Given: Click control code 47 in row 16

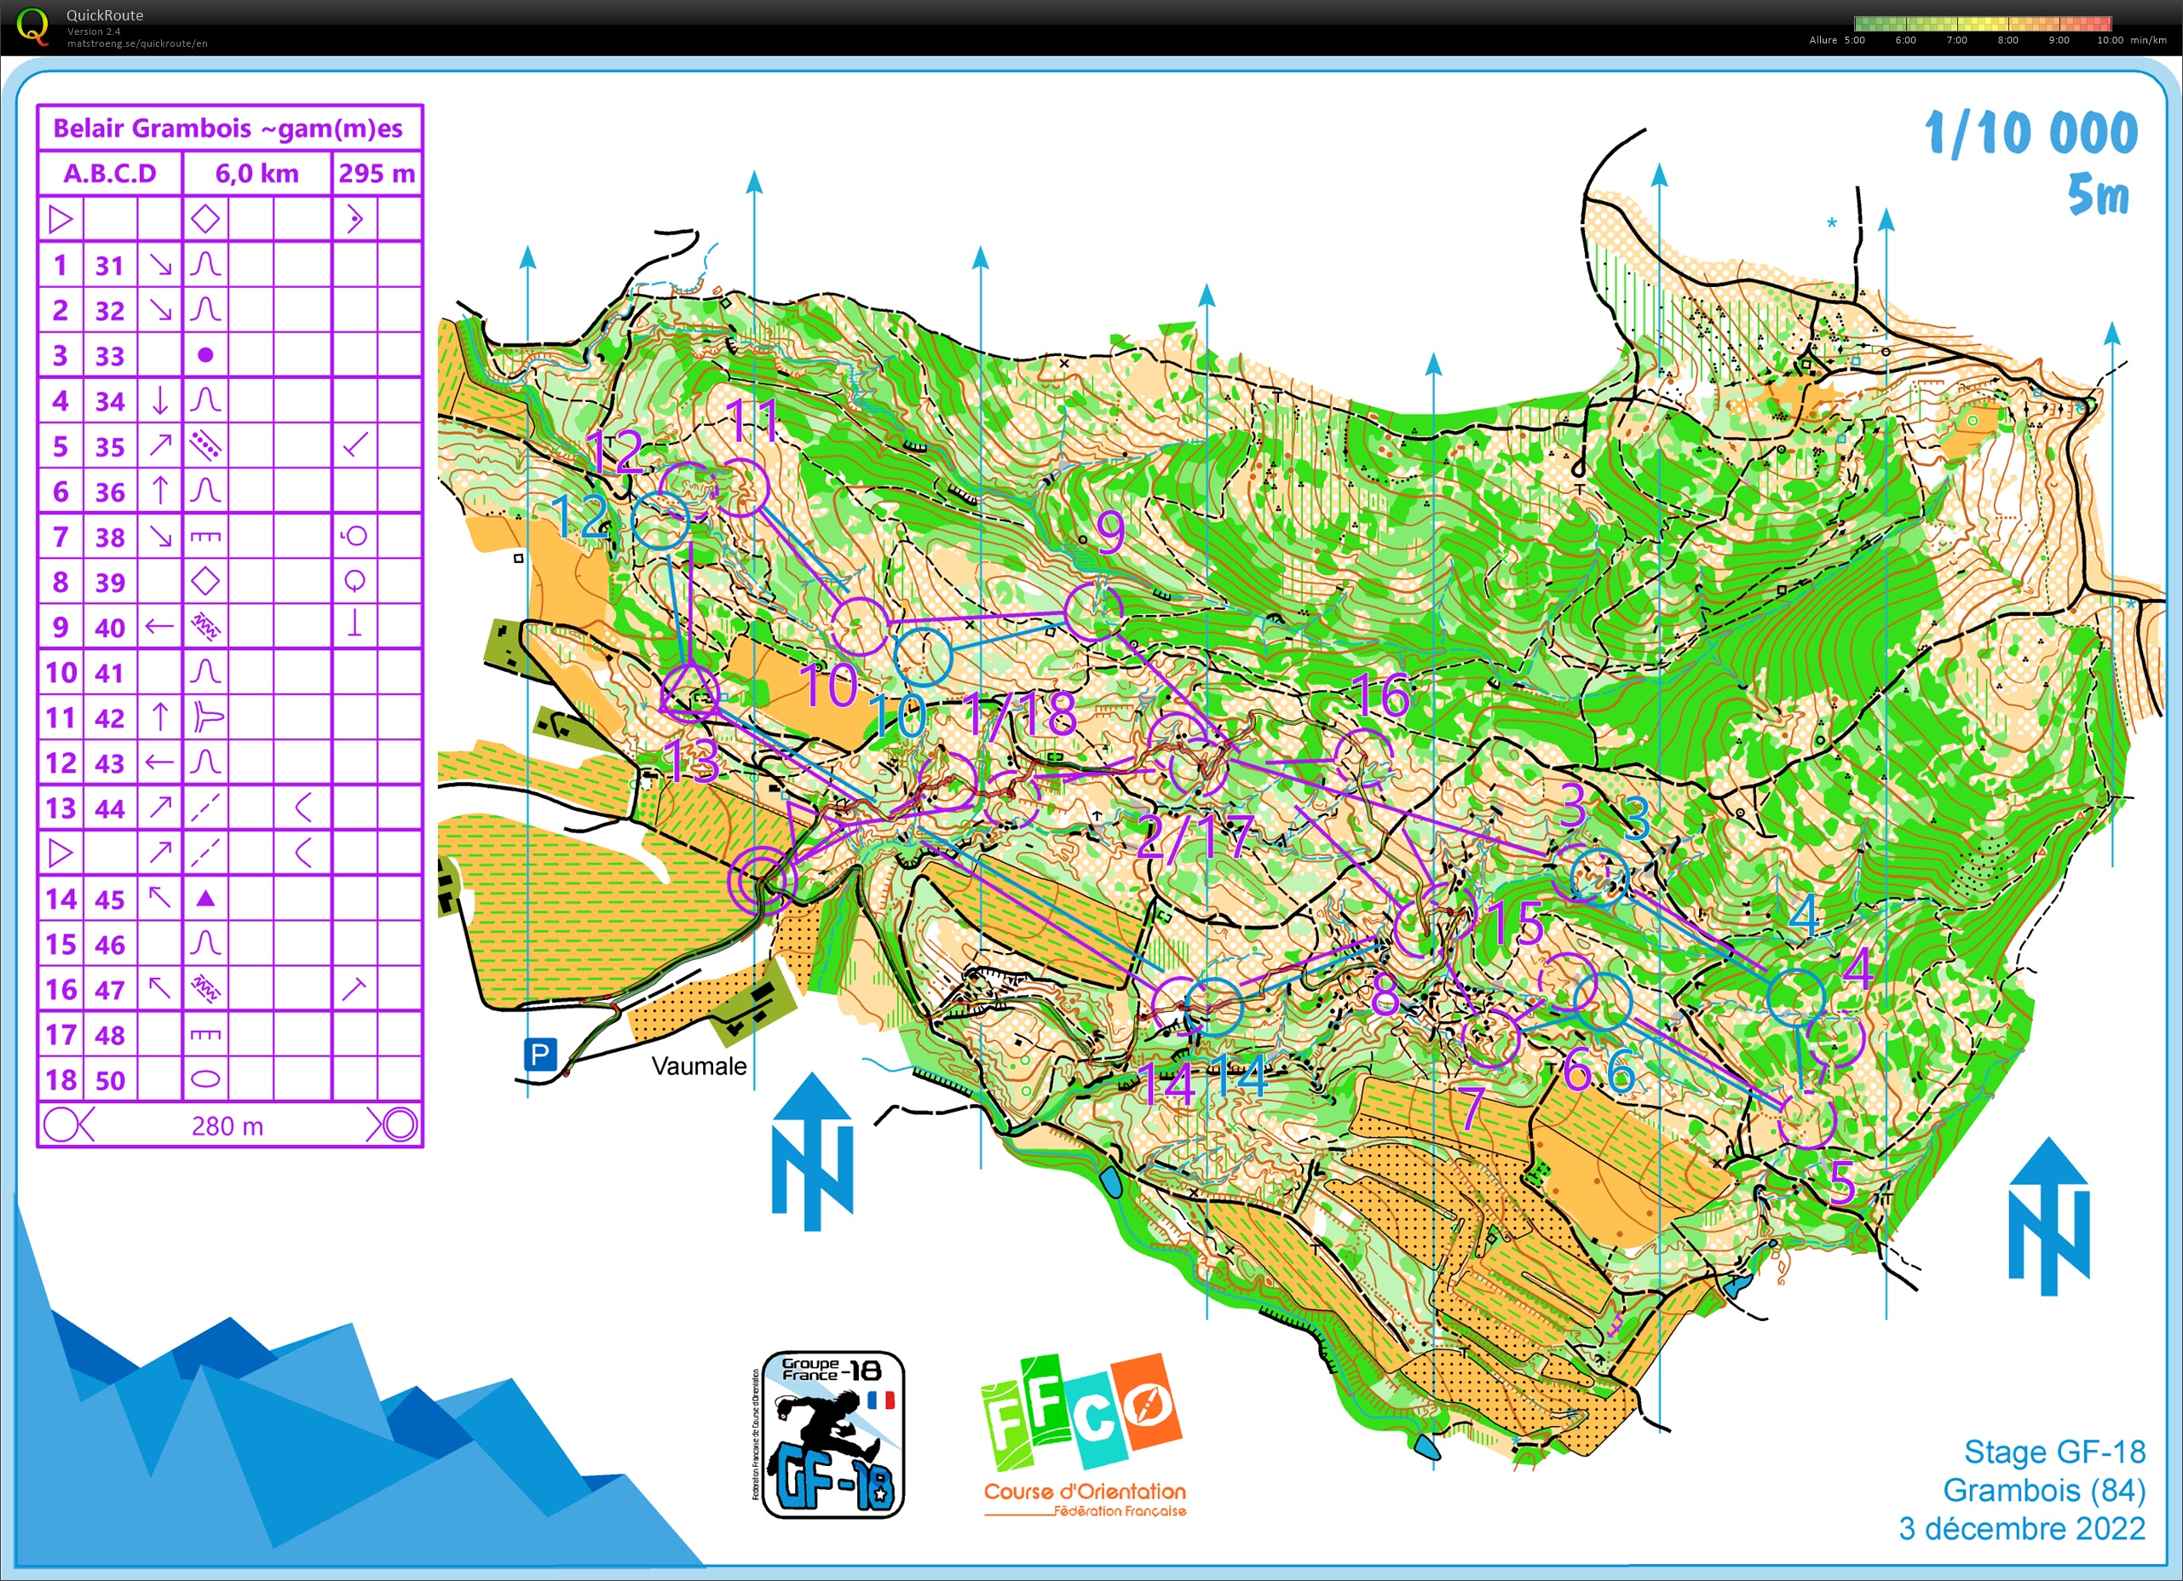Looking at the screenshot, I should pyautogui.click(x=110, y=989).
